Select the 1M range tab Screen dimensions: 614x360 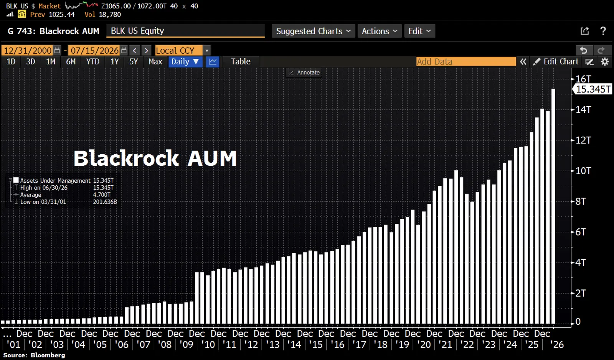click(51, 61)
